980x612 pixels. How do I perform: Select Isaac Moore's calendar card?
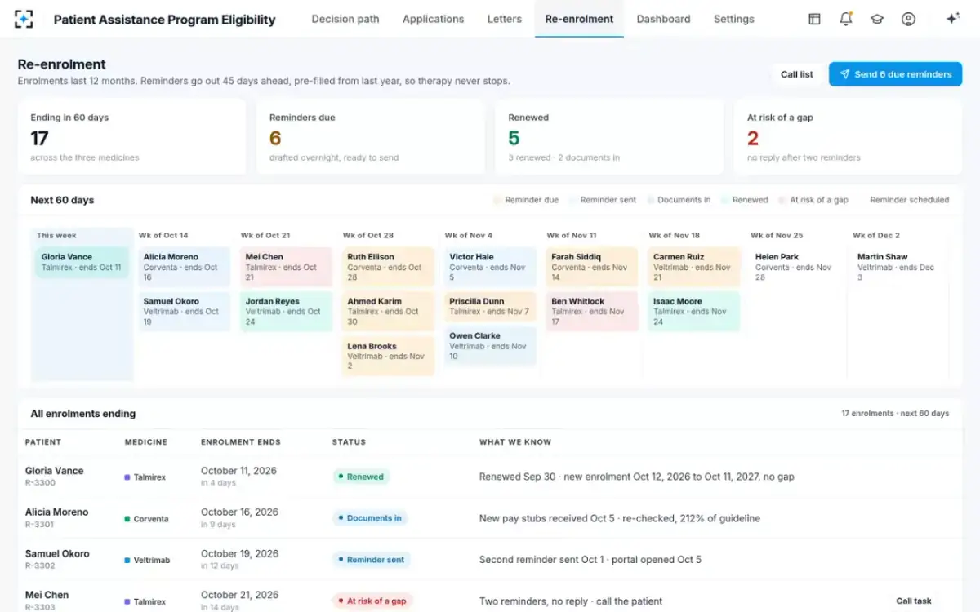(694, 312)
